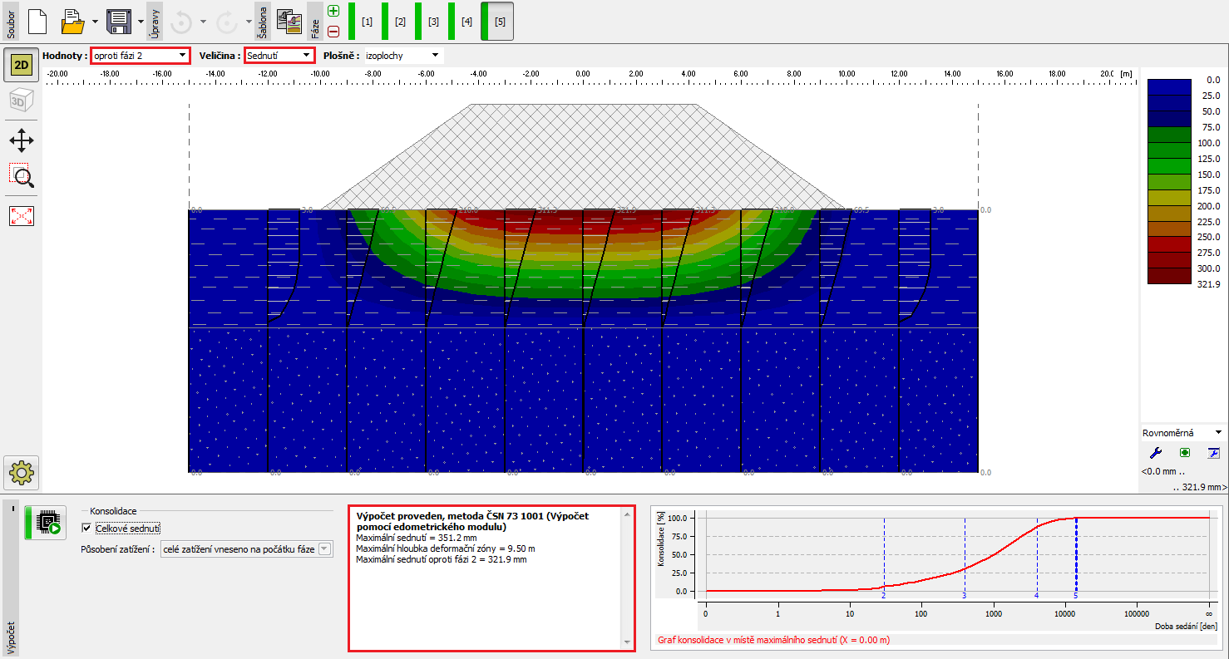Save the project with the floppy disk icon
The height and width of the screenshot is (659, 1229).
click(x=121, y=21)
